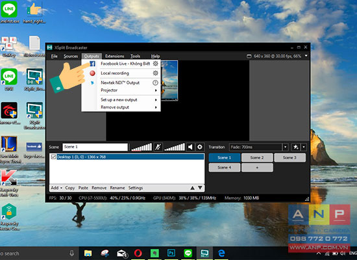Open Photoshop from taskbar
Image resolution: width=357 pixels, height=260 pixels.
171,253
